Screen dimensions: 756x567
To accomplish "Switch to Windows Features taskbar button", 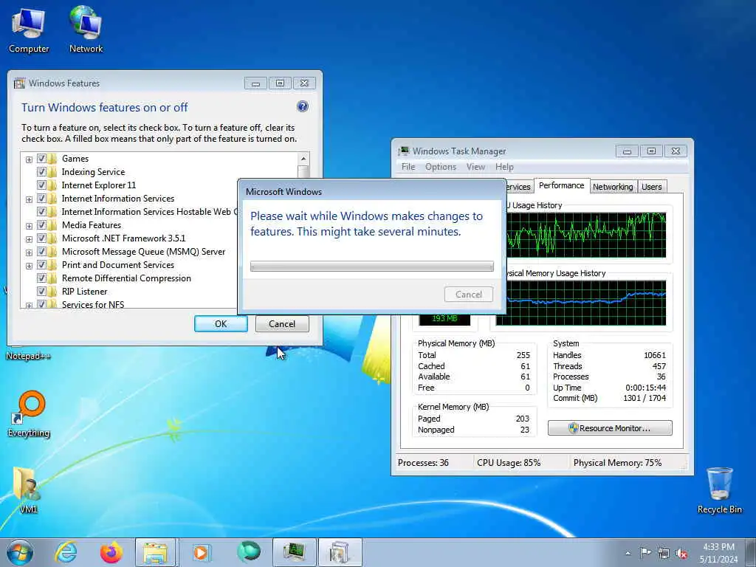I will (340, 552).
